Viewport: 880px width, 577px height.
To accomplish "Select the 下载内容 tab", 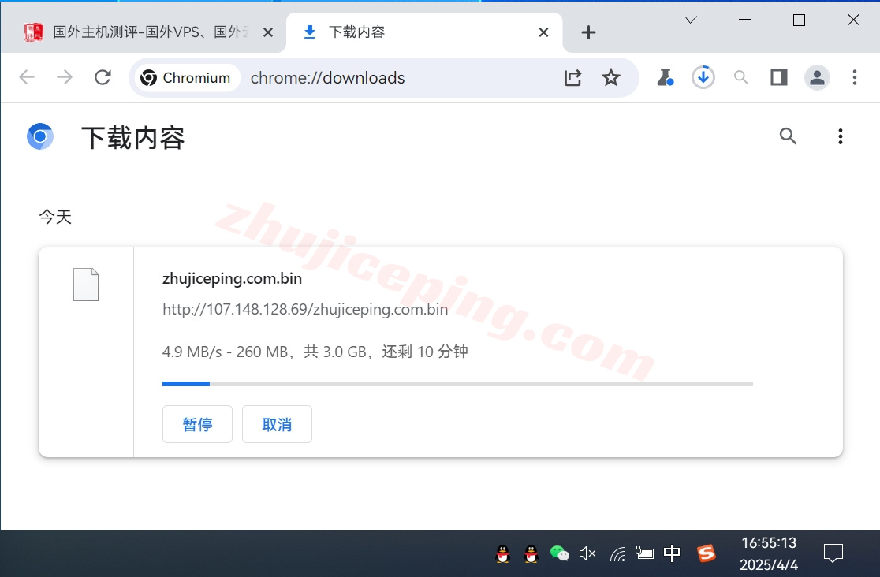I will click(424, 32).
